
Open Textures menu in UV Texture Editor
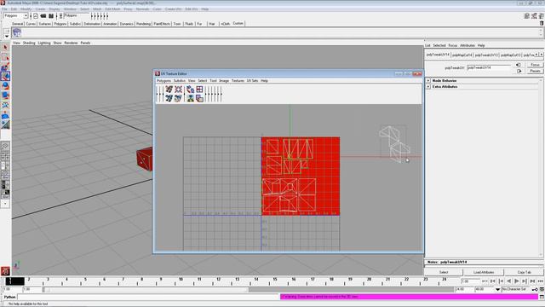click(238, 80)
